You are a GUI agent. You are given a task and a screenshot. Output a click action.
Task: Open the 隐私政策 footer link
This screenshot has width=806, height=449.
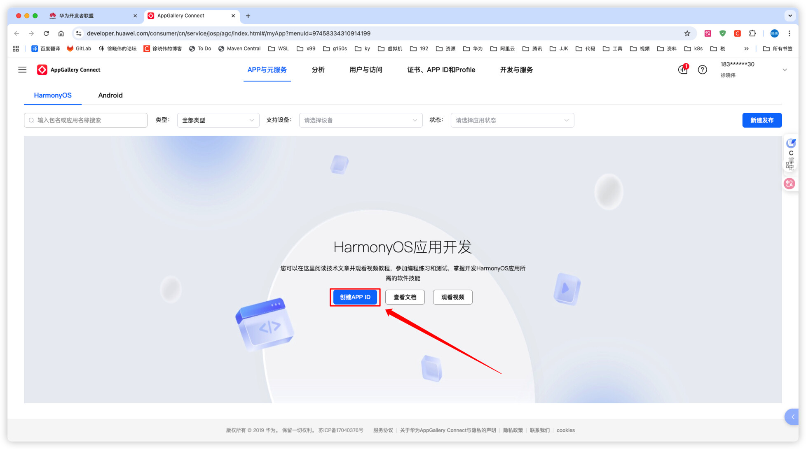pos(513,430)
